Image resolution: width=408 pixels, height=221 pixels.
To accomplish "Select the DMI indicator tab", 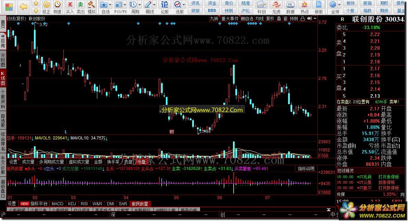I will click(110, 204).
